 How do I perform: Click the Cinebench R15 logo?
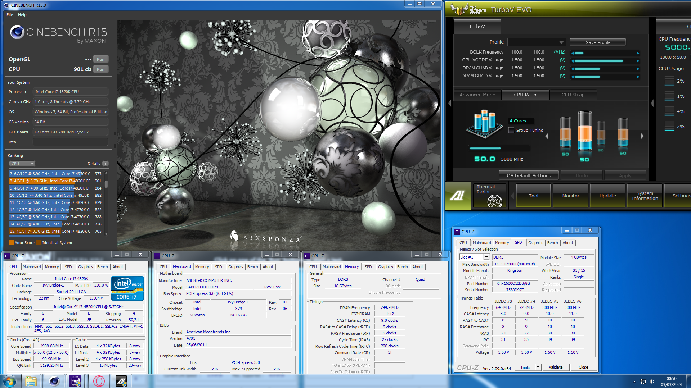point(59,35)
